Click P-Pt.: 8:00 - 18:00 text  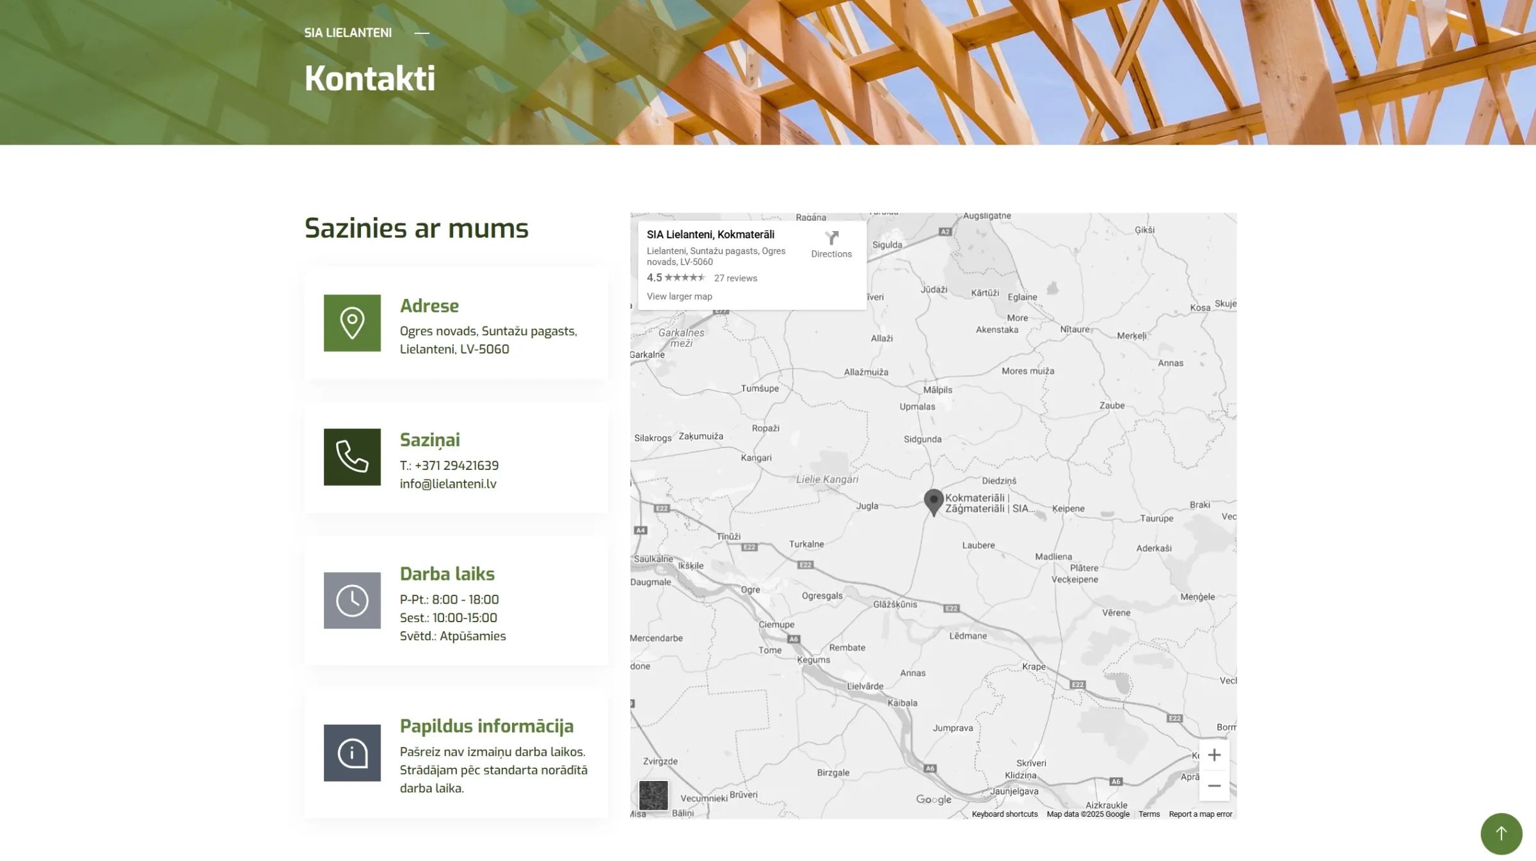449,600
